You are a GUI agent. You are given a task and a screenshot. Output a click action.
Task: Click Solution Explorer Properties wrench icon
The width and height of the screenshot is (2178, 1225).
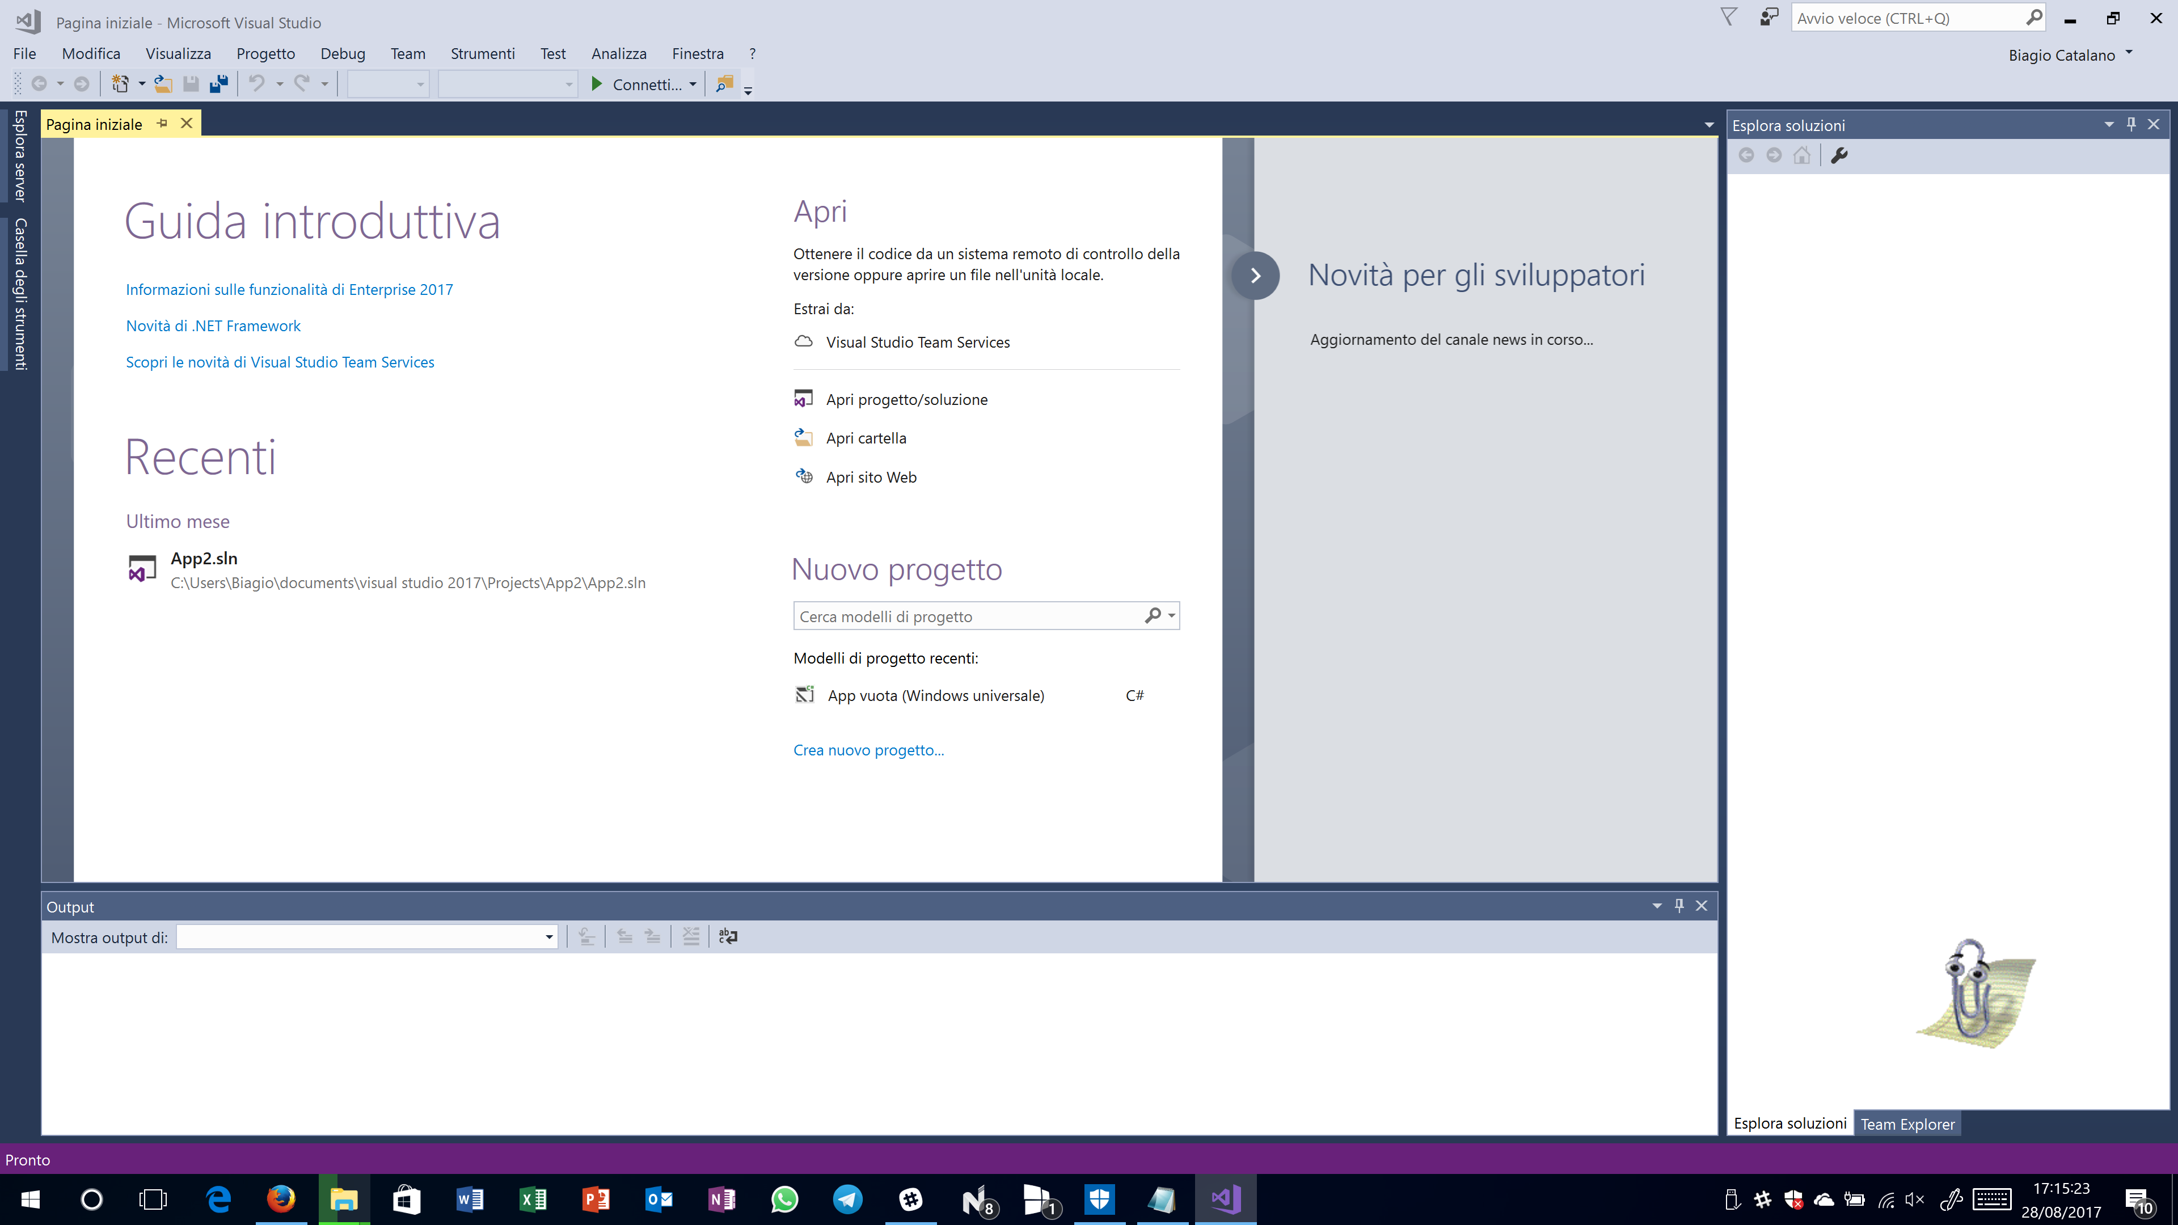[x=1839, y=155]
